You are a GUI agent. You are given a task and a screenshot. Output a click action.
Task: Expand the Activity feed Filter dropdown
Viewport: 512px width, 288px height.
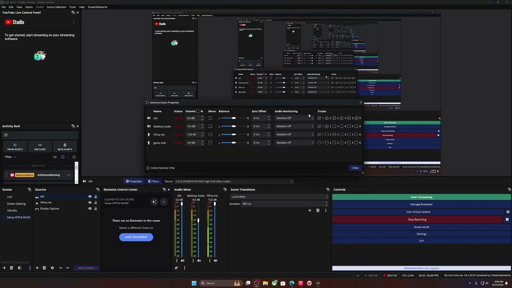10,157
